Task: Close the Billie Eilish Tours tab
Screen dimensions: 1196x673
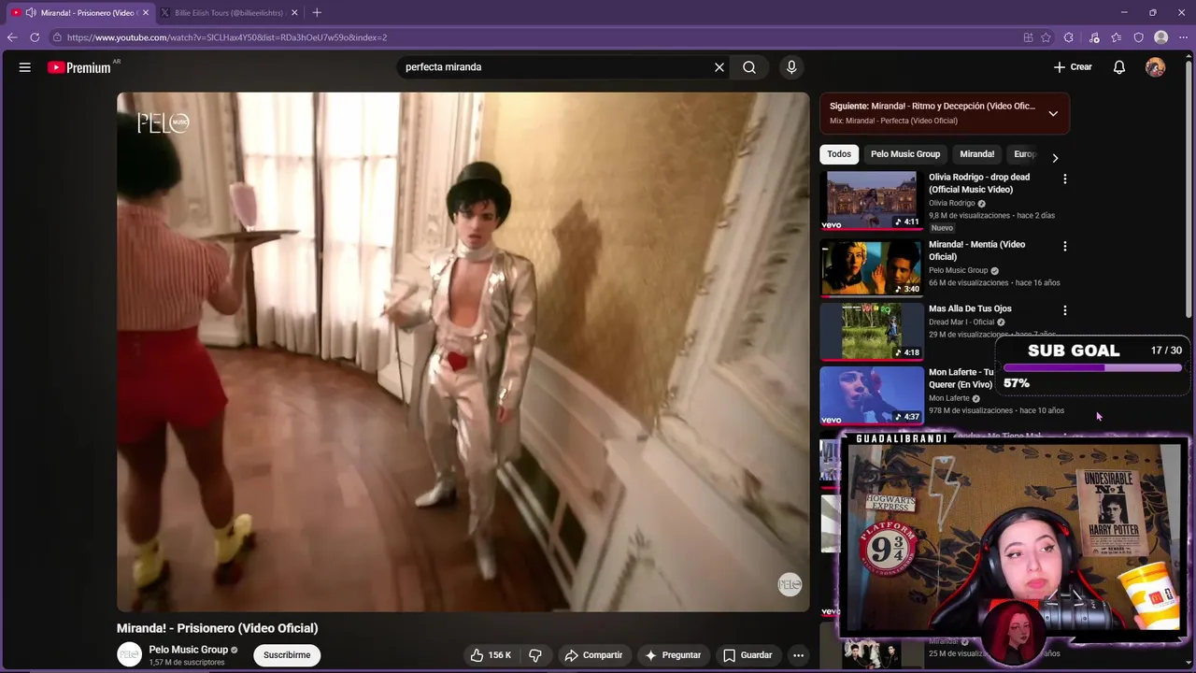Action: point(294,13)
